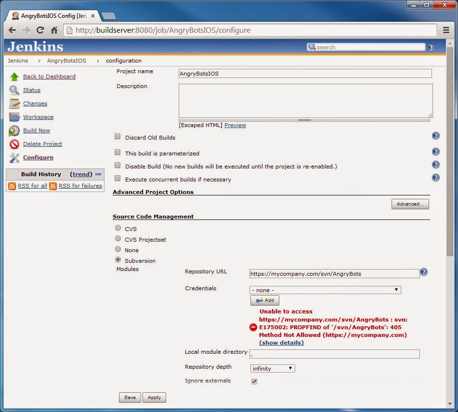Click the browser back arrow icon
The width and height of the screenshot is (458, 412).
[x=12, y=30]
